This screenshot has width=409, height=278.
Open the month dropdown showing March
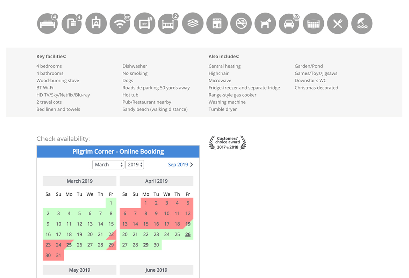108,165
